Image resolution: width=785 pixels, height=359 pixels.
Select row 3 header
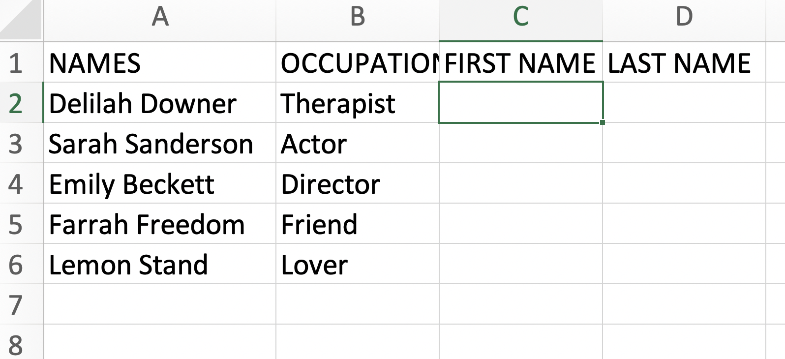coord(21,143)
